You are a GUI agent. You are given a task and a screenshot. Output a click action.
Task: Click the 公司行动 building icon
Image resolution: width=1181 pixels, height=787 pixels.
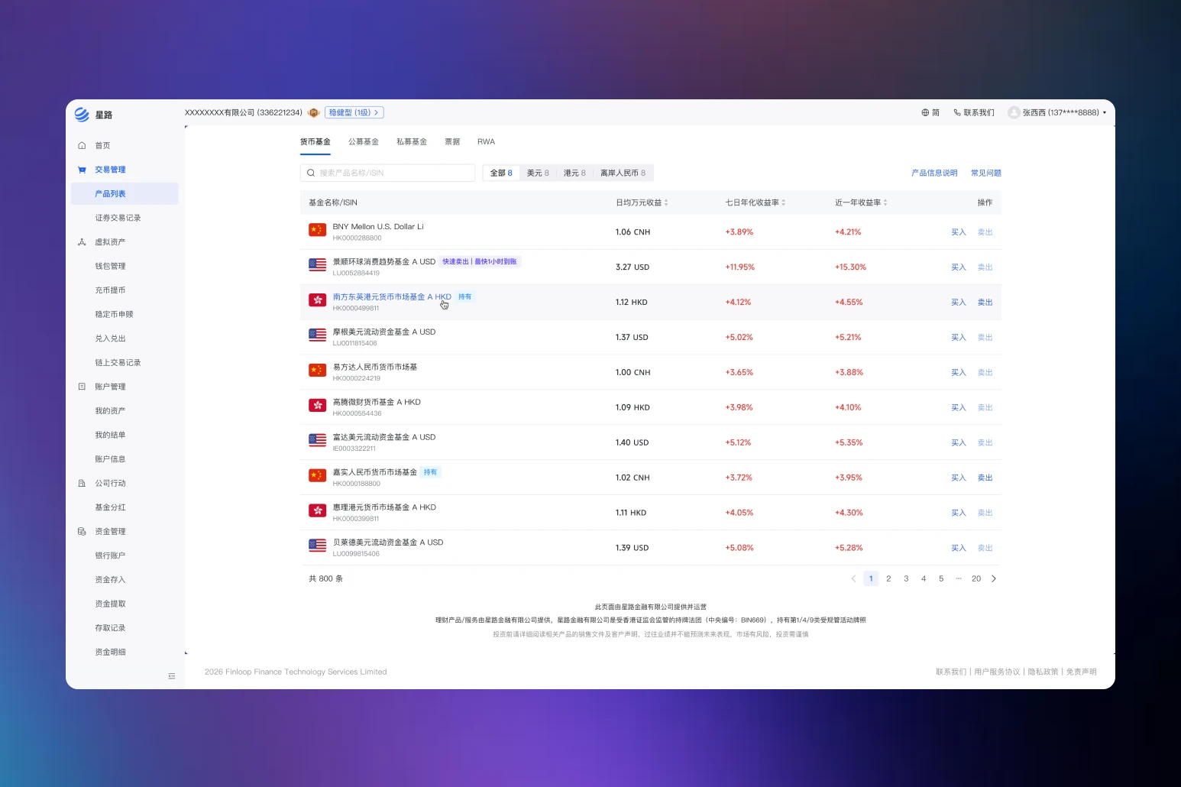(82, 483)
